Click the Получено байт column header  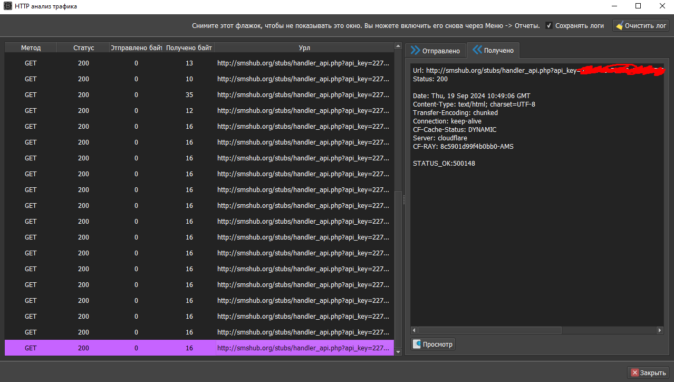point(189,47)
